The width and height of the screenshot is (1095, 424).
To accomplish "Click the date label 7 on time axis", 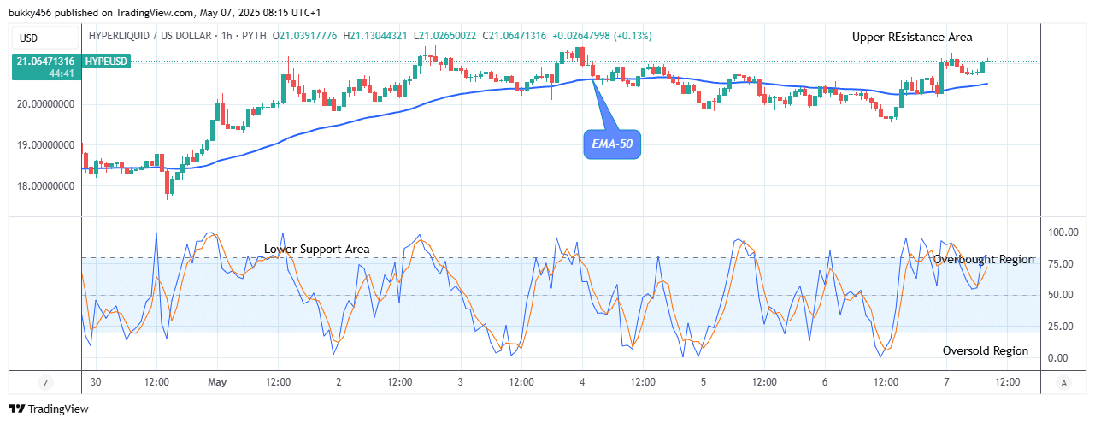I will [946, 382].
